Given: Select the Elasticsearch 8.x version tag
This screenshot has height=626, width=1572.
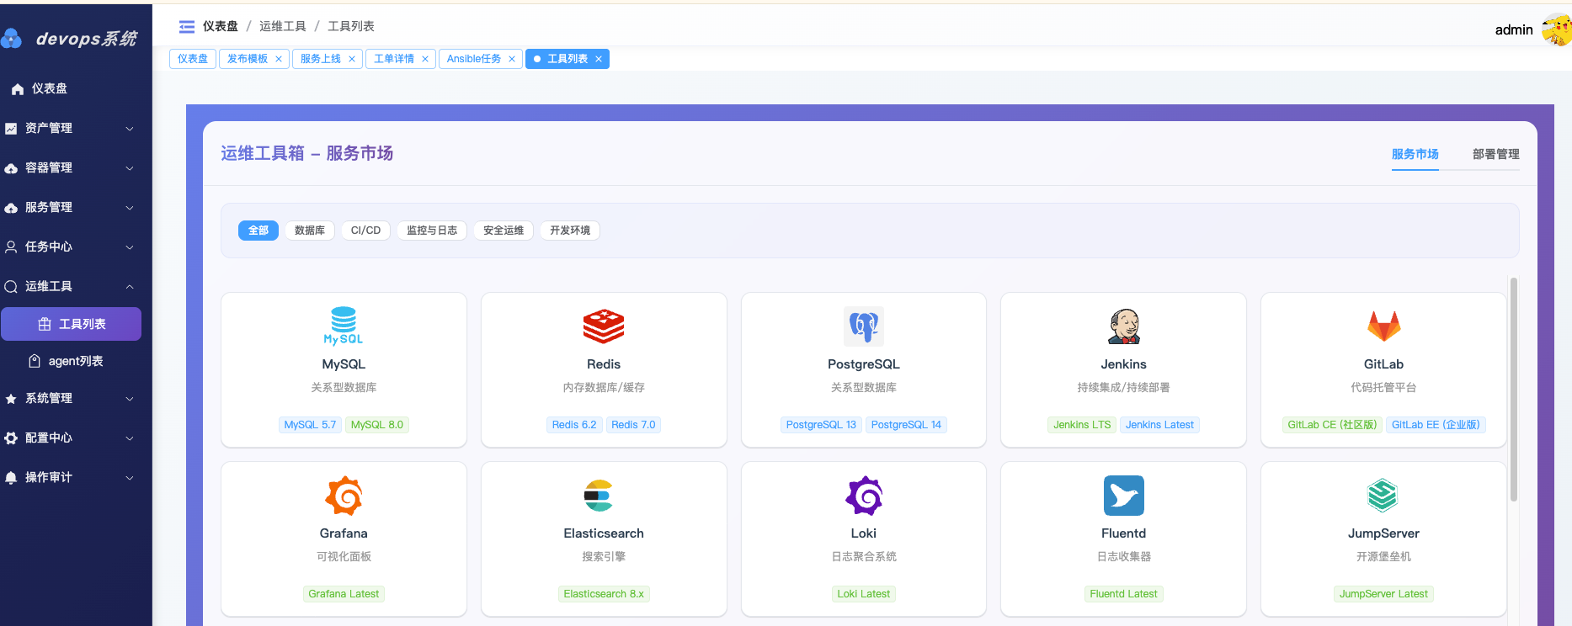Looking at the screenshot, I should click(x=604, y=594).
